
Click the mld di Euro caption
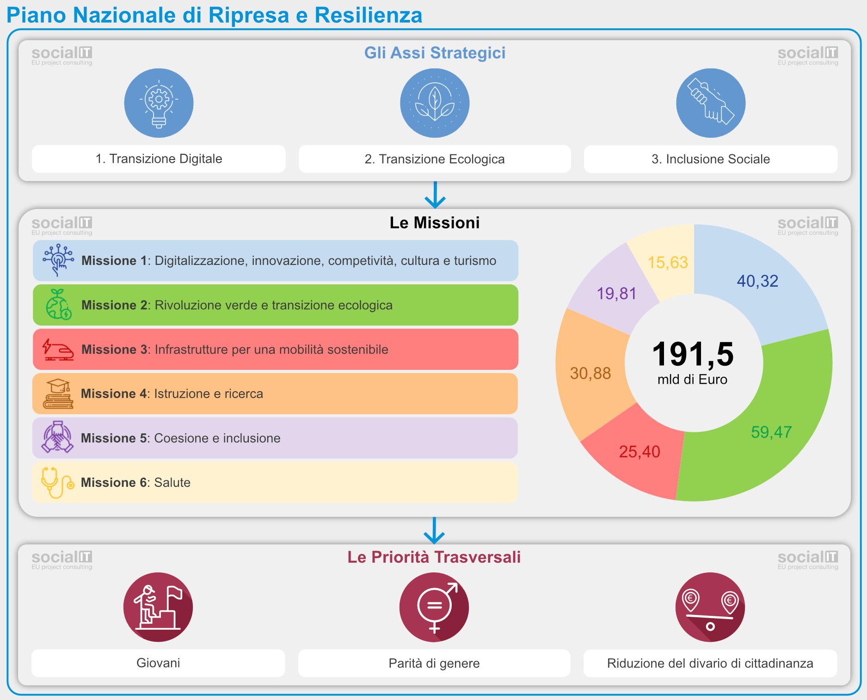click(x=692, y=380)
